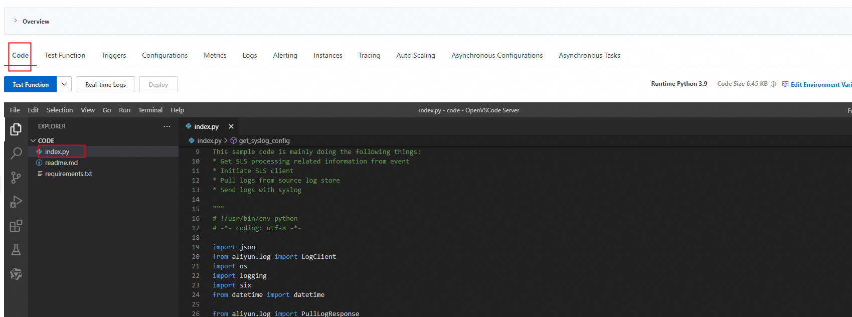Click the Code Size help icon
This screenshot has width=852, height=317.
click(x=773, y=84)
